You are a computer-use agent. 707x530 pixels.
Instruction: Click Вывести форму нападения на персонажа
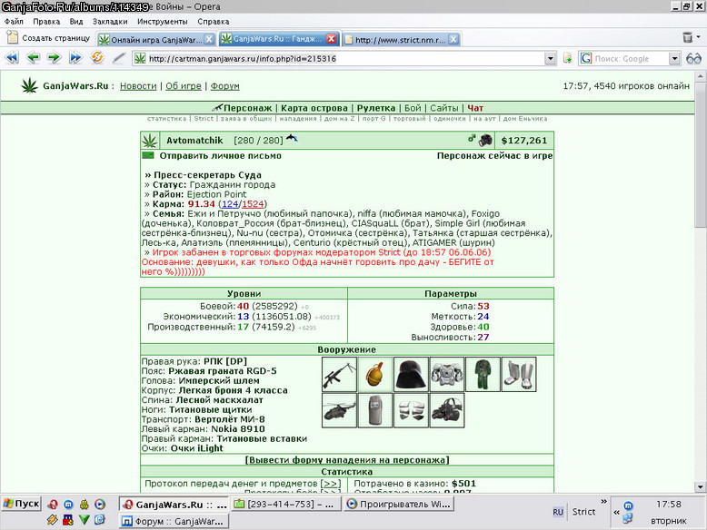[x=347, y=460]
